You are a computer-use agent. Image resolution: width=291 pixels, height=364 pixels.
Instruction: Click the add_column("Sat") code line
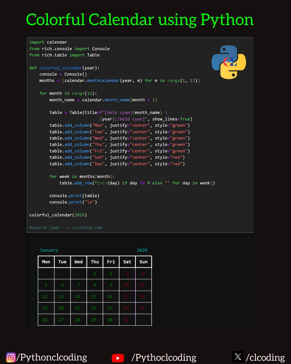[x=117, y=157]
